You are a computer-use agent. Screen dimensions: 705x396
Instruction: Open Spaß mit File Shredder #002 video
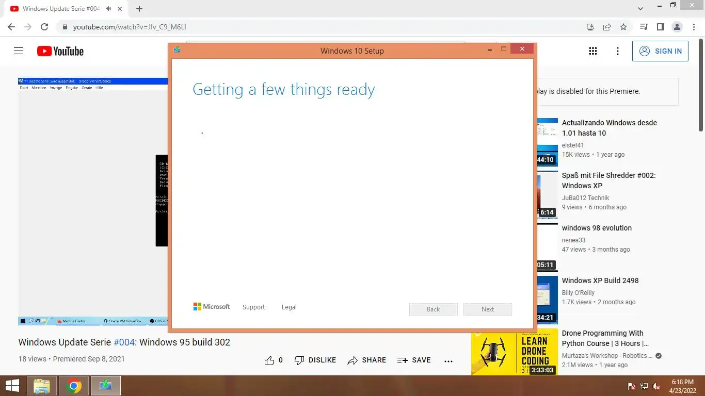tap(608, 180)
